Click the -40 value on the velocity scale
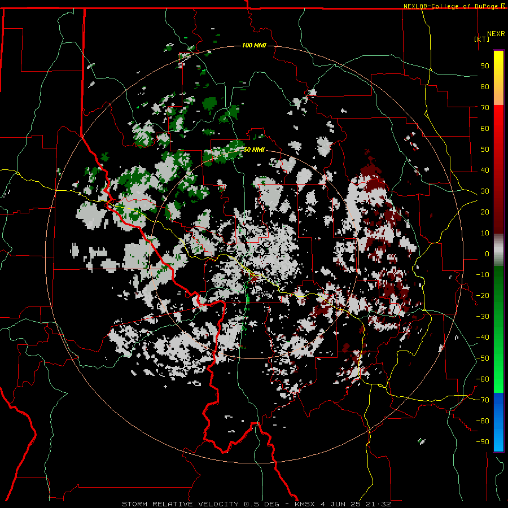Viewport: 508px width, 508px height. tap(483, 338)
